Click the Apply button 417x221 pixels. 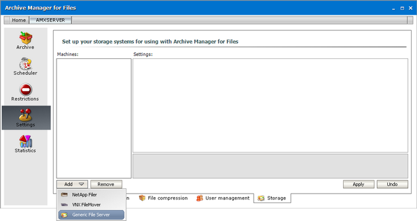point(359,184)
